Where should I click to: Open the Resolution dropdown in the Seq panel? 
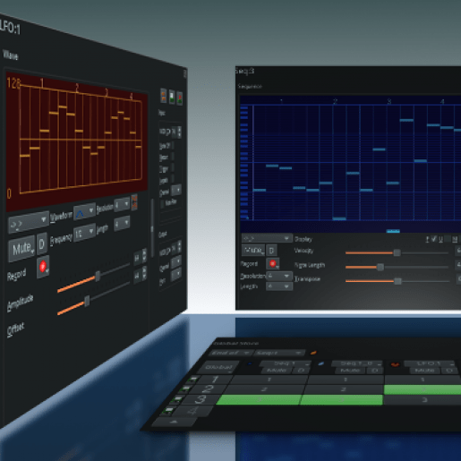[x=279, y=276]
